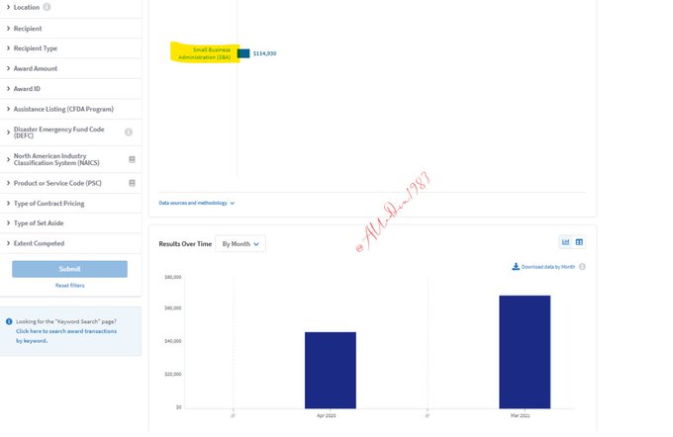The height and width of the screenshot is (437, 673).
Task: Expand Data sources and methodology
Action: pyautogui.click(x=197, y=203)
